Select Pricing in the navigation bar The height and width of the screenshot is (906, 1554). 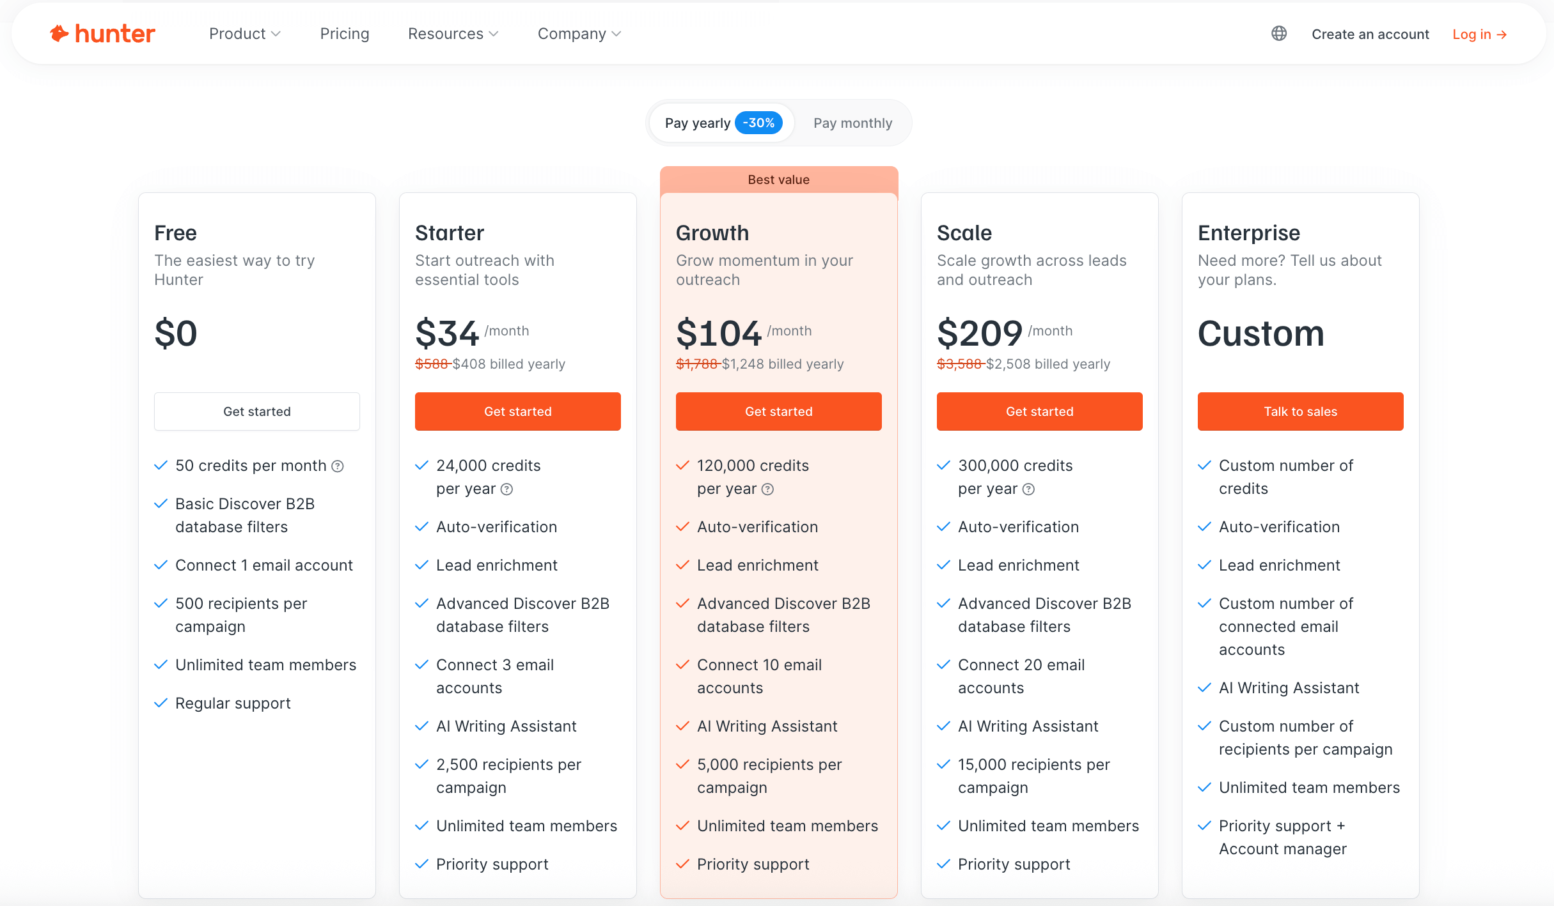[344, 33]
